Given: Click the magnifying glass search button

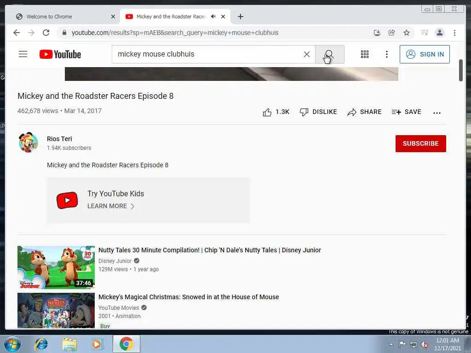Looking at the screenshot, I should pyautogui.click(x=329, y=54).
